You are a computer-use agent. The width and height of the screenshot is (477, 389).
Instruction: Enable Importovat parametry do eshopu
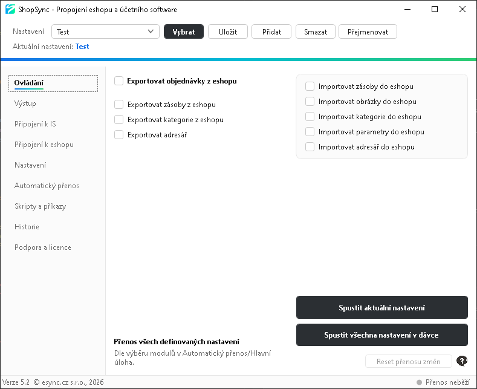(310, 132)
